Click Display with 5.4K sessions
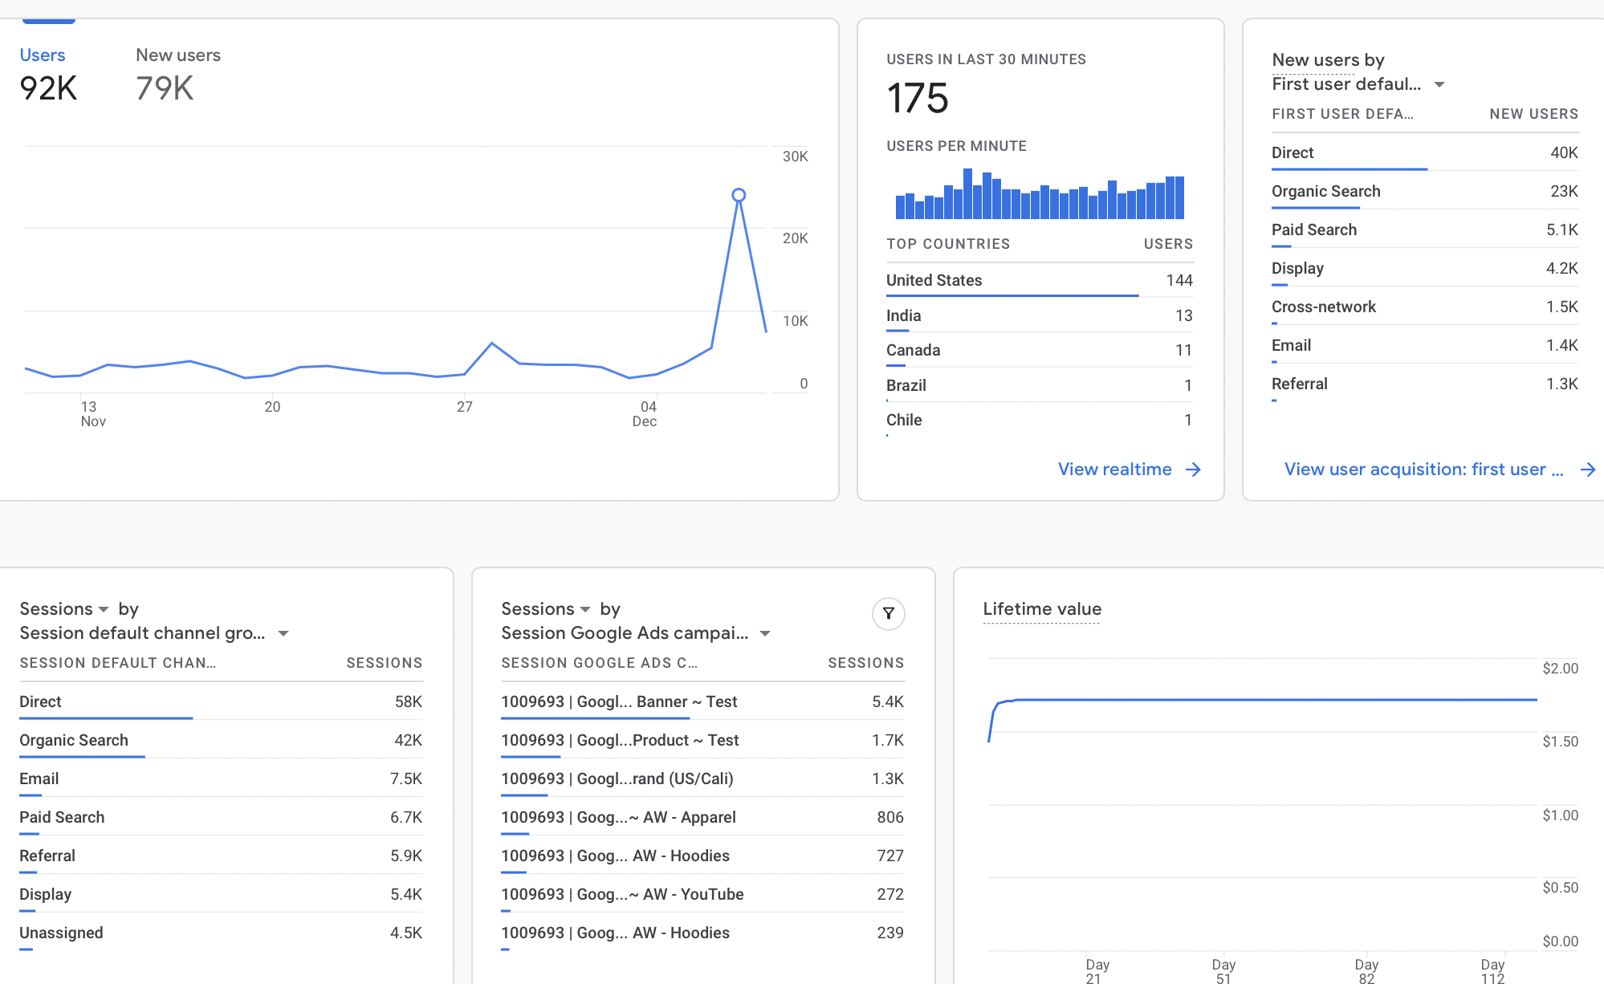Screen dimensions: 1604x984 (221, 894)
